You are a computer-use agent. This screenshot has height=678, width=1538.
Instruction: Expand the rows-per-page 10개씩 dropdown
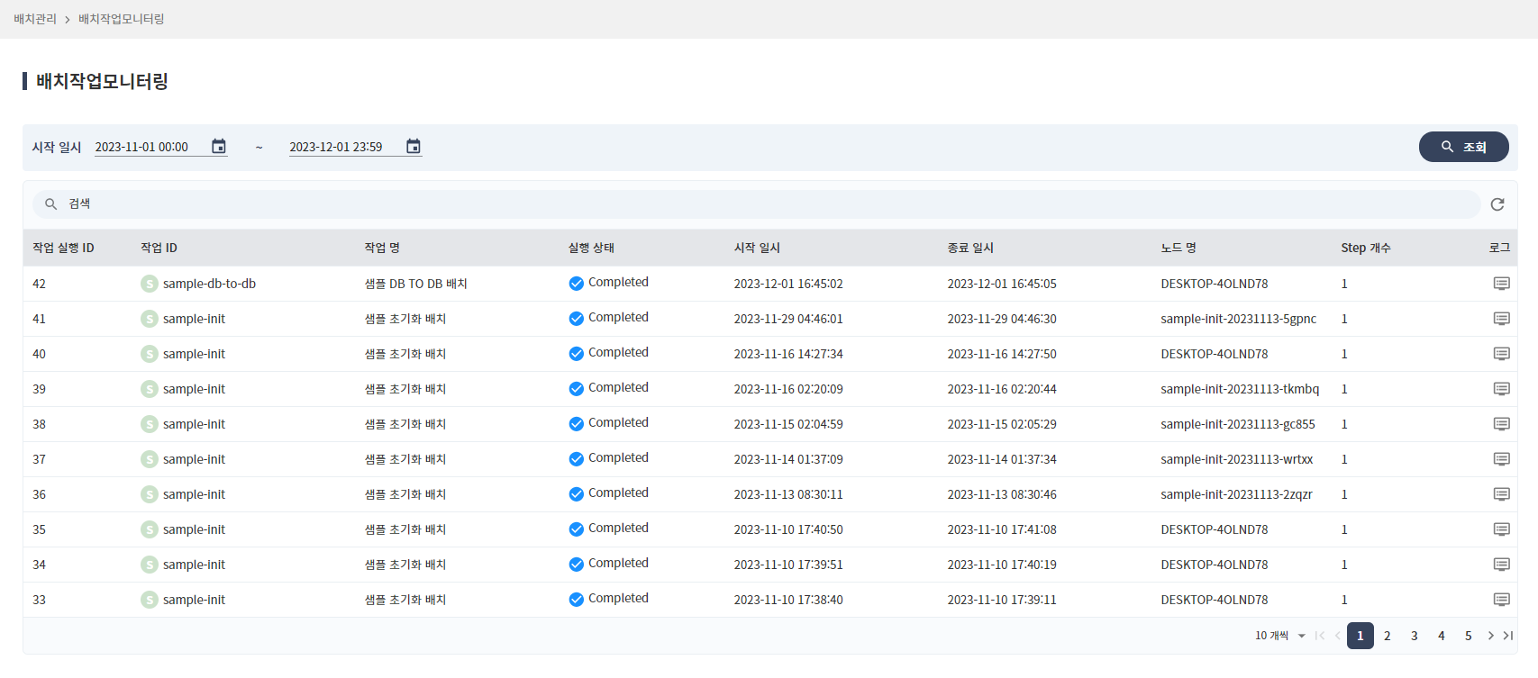pyautogui.click(x=1280, y=636)
